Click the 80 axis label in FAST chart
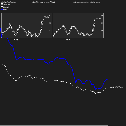The height and width of the screenshot is (126, 126). tap(50, 16)
